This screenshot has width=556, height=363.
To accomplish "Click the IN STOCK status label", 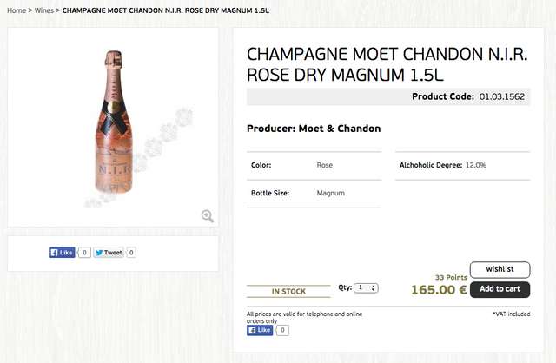I will click(x=288, y=291).
